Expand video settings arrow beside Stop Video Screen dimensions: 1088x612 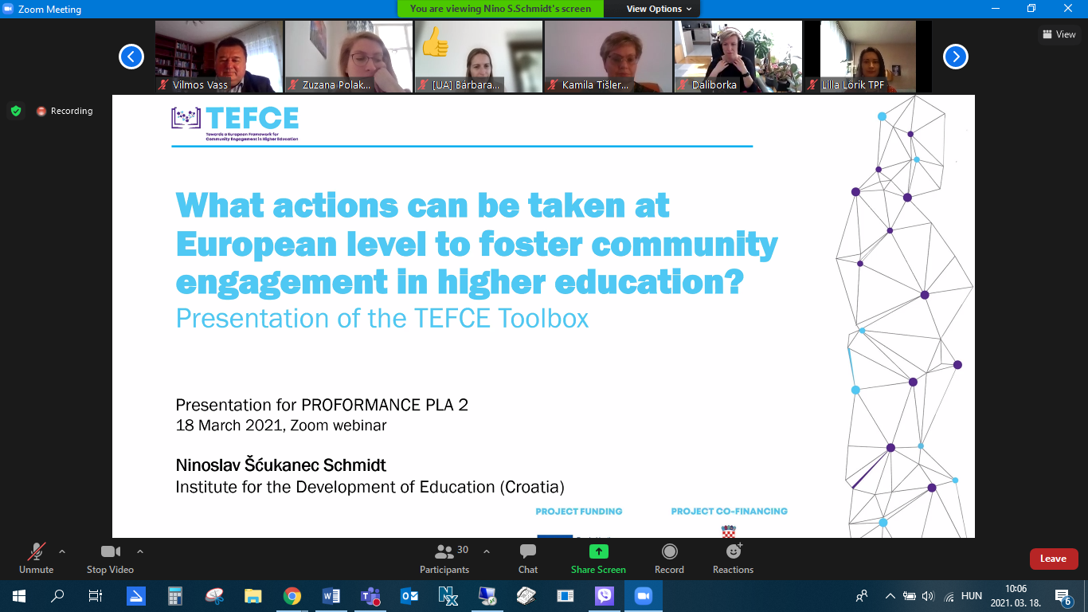[x=140, y=551]
